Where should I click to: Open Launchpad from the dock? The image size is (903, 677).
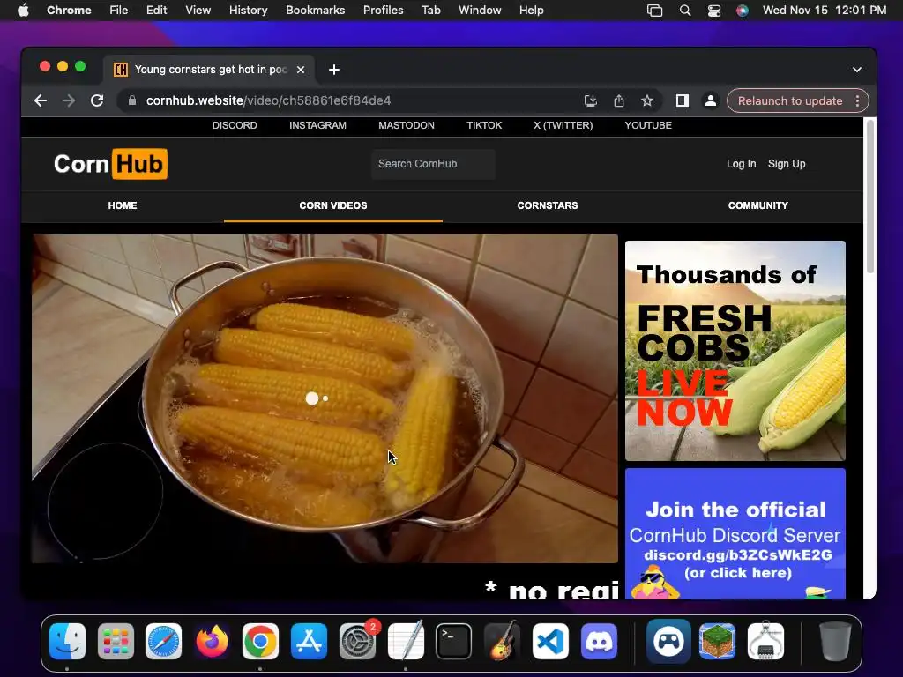116,642
